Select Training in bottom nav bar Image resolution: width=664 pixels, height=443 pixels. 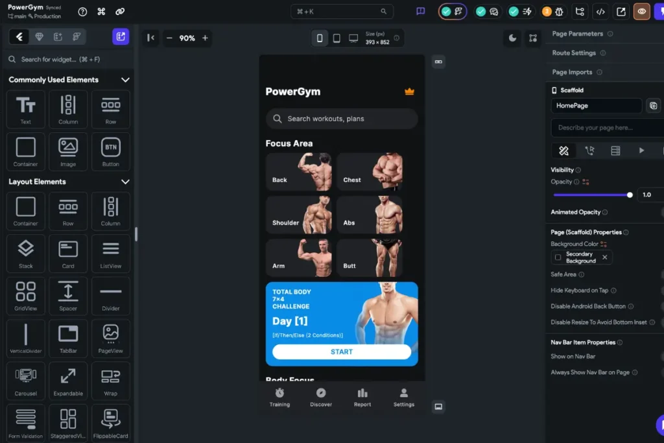[x=279, y=397]
